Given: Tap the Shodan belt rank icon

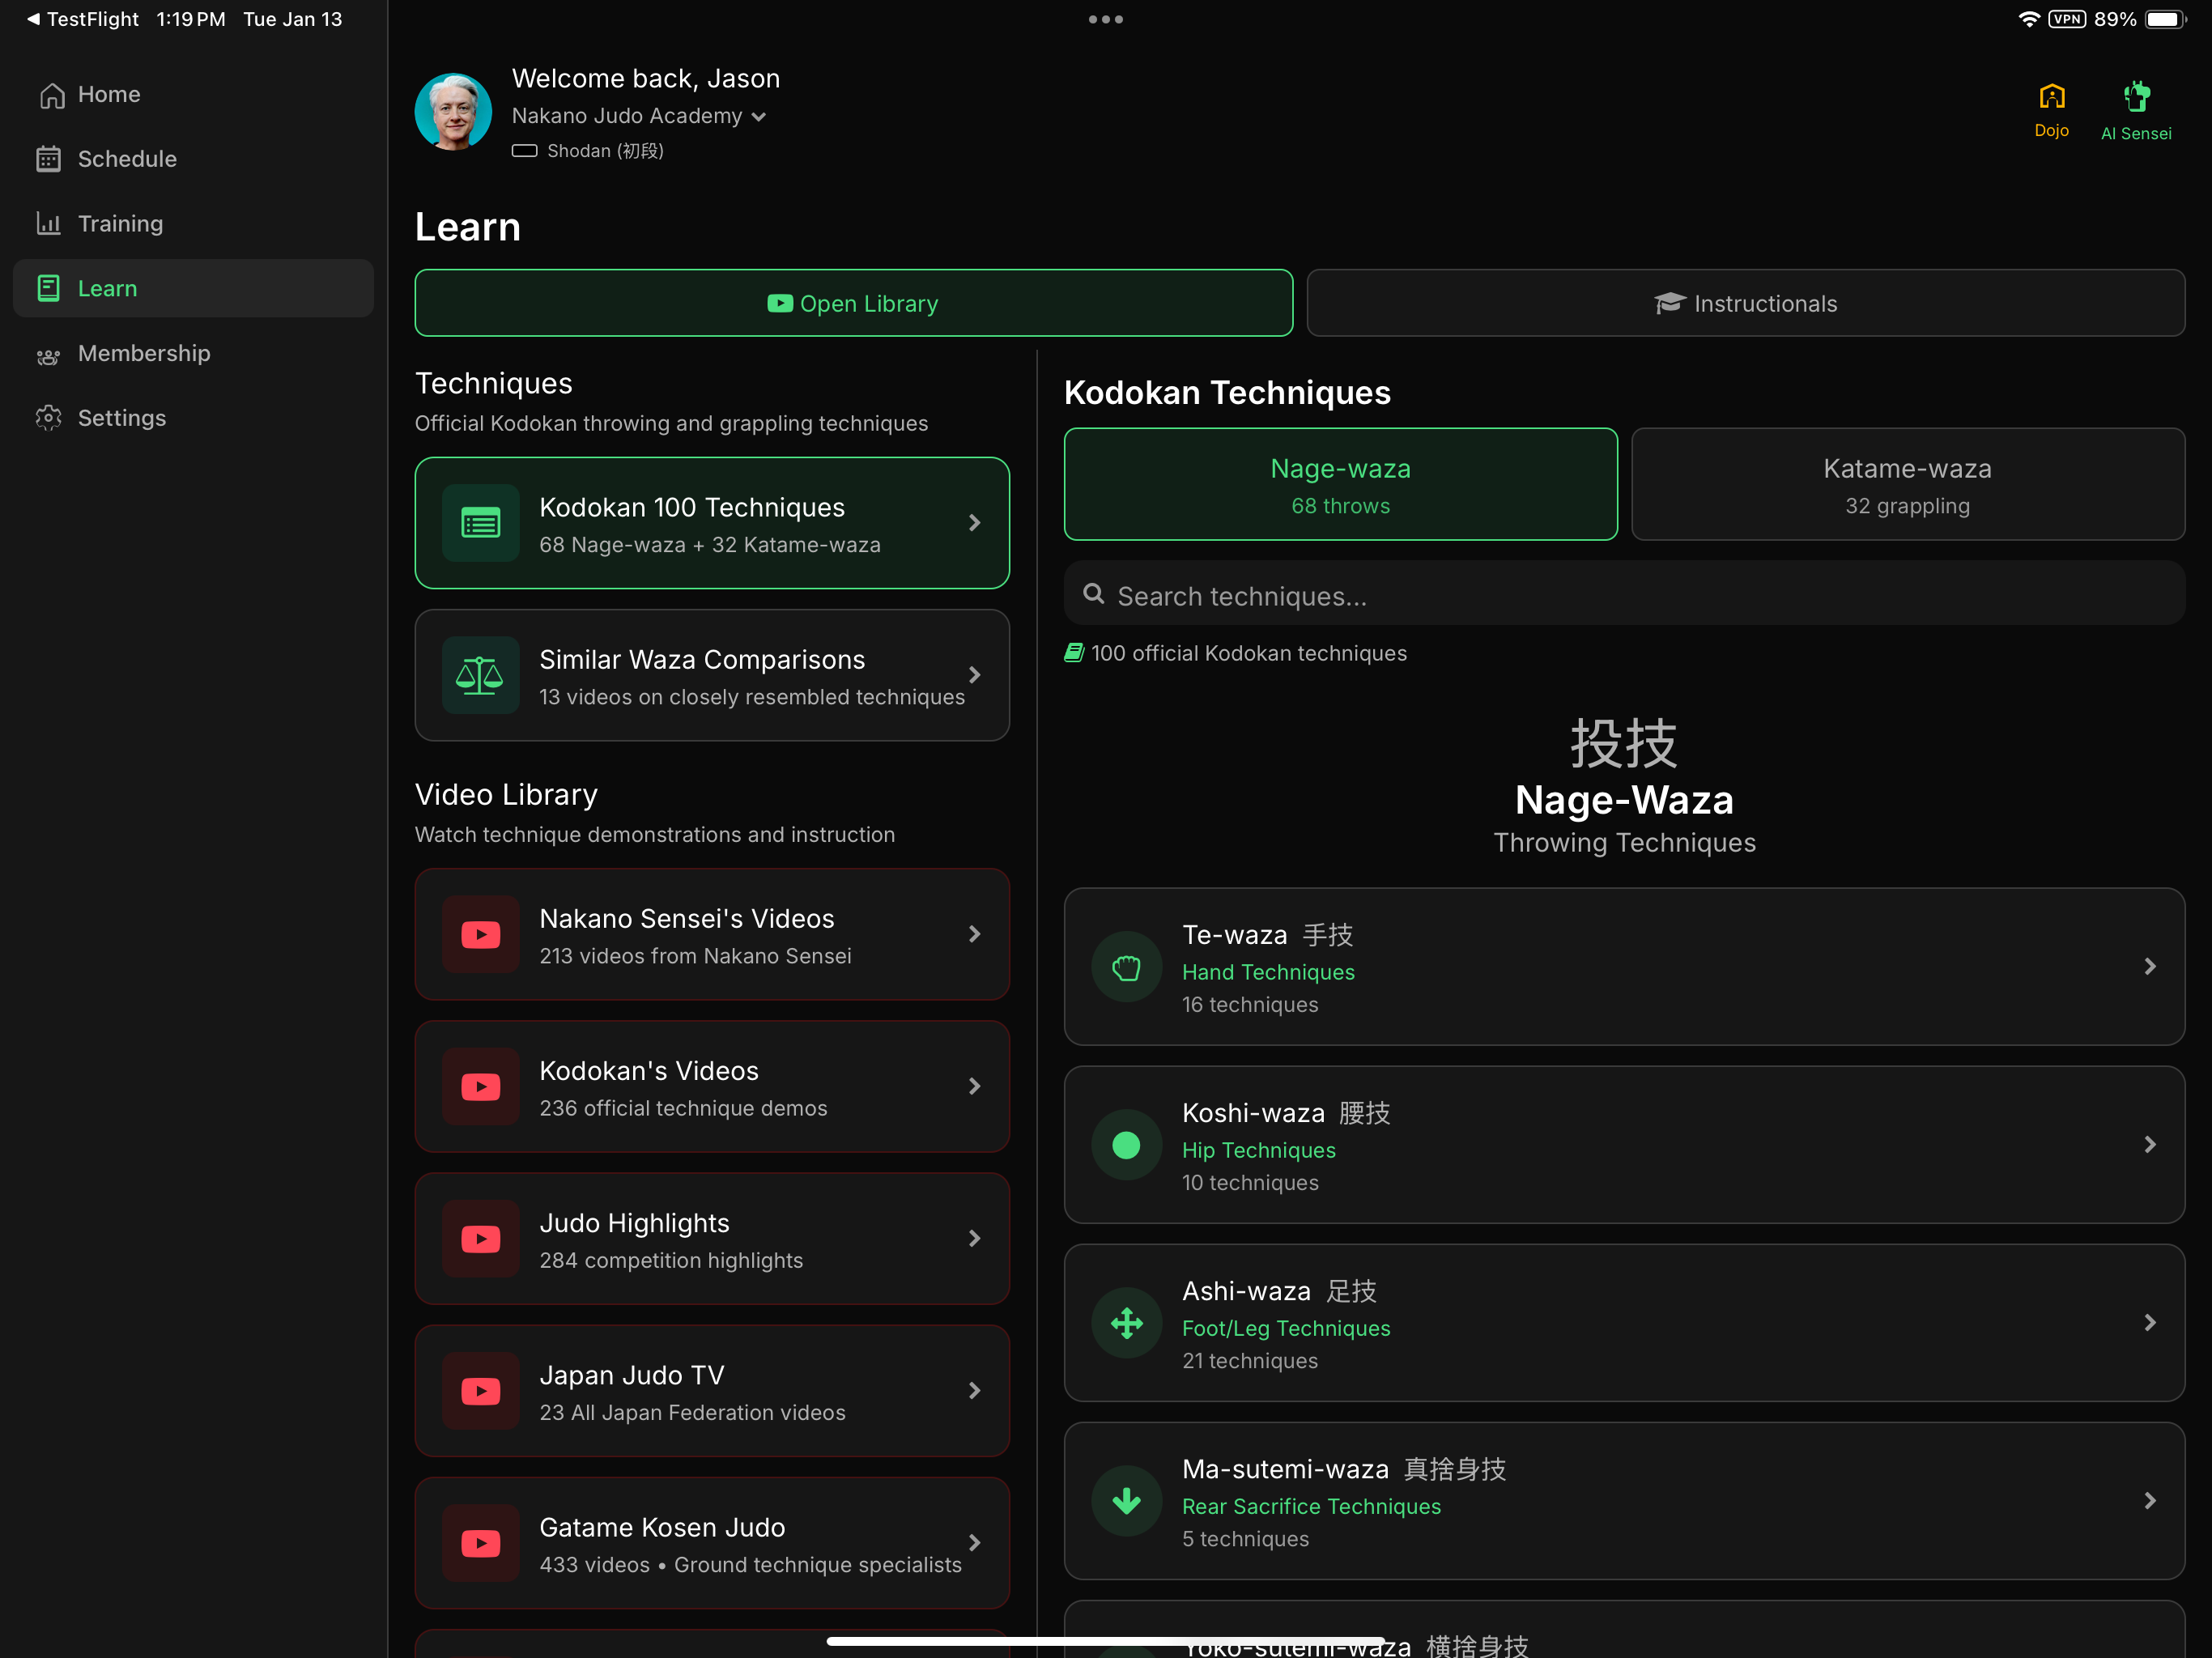Looking at the screenshot, I should tap(525, 151).
